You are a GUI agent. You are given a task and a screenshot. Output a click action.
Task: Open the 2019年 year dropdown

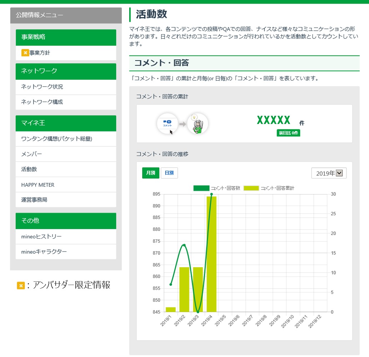coord(329,173)
